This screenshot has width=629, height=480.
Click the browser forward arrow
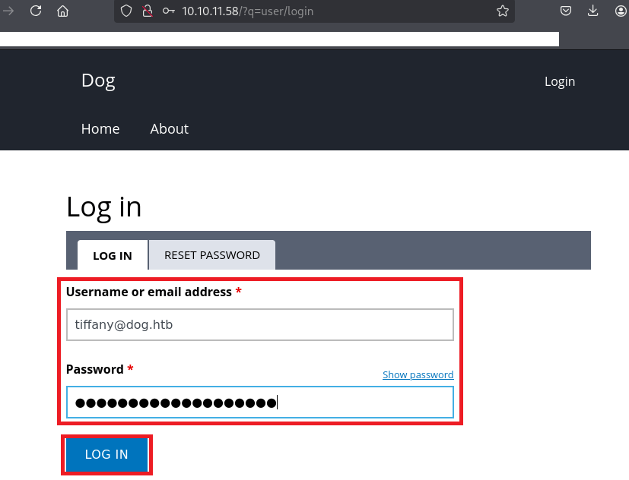pyautogui.click(x=9, y=11)
